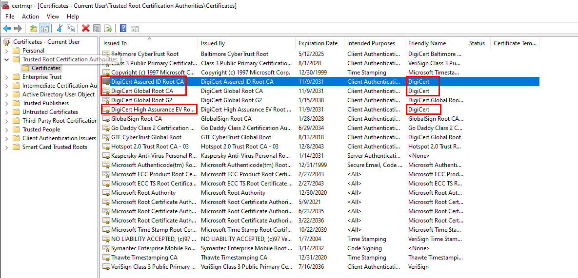Expand the Enterprise Trust node

click(7, 77)
